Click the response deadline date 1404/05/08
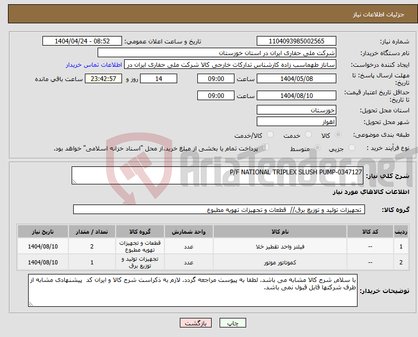Image resolution: width=418 pixels, height=337 pixels. (296, 78)
